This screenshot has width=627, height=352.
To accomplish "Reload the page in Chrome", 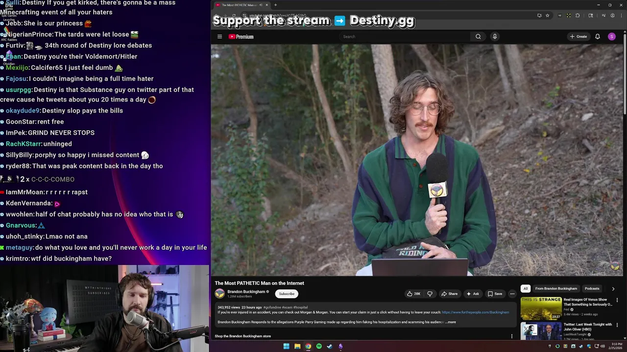I will tap(234, 16).
